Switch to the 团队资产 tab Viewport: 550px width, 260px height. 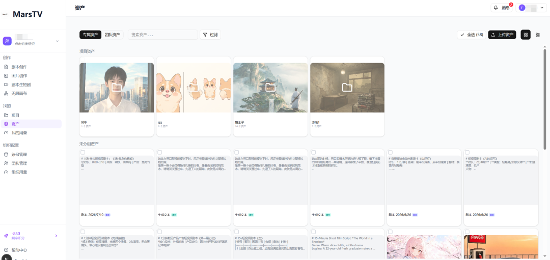112,35
